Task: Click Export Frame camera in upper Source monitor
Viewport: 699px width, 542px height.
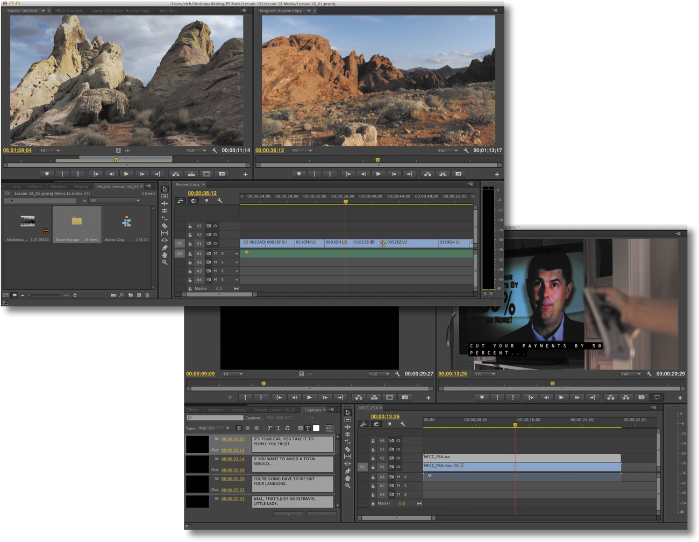Action: [222, 174]
